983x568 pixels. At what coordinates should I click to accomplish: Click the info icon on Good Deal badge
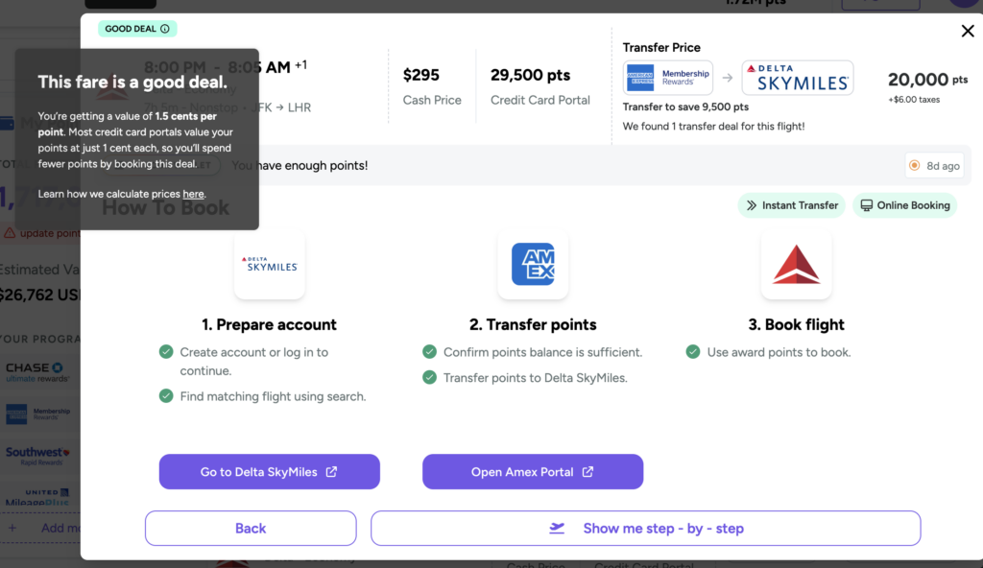pyautogui.click(x=165, y=29)
